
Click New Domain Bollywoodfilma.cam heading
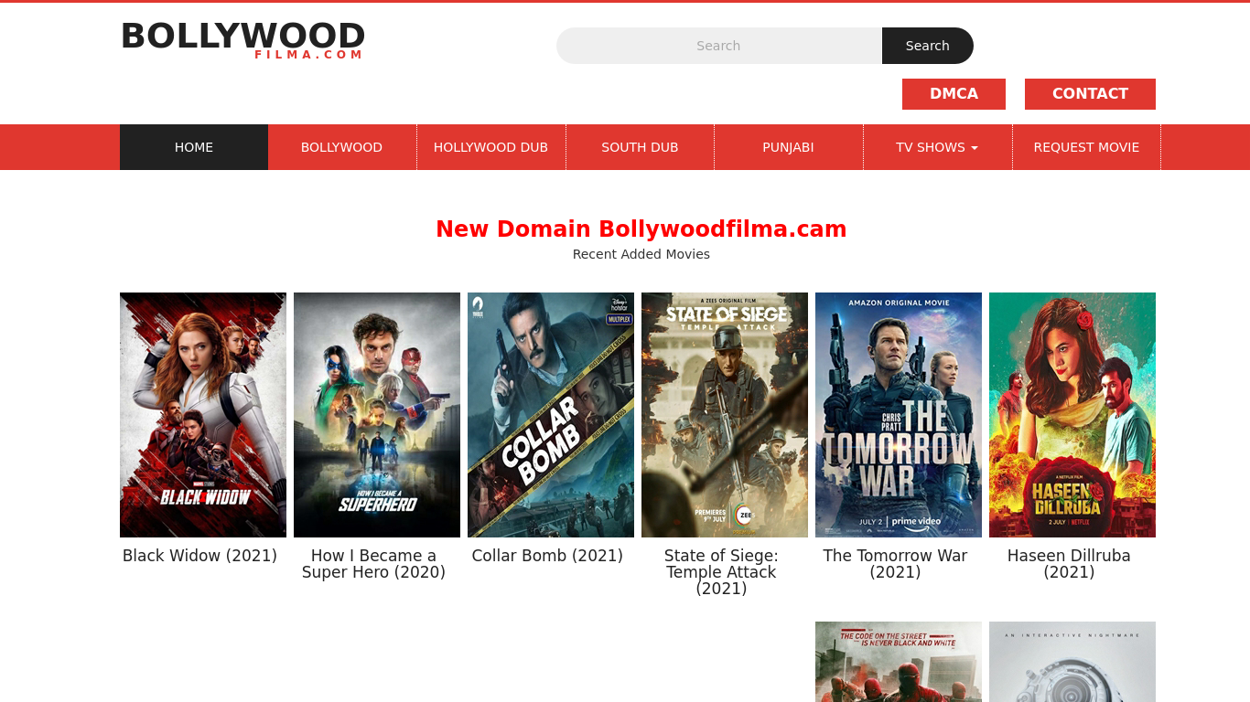click(x=641, y=229)
